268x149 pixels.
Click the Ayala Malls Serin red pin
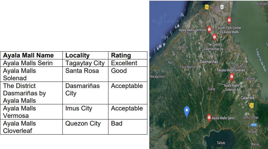coord(209,118)
